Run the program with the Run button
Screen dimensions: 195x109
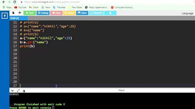click(x=30, y=13)
